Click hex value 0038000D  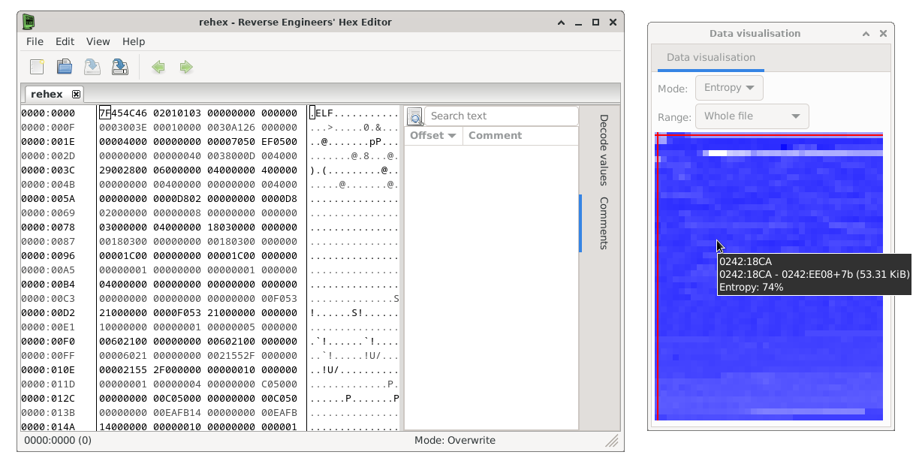[231, 156]
